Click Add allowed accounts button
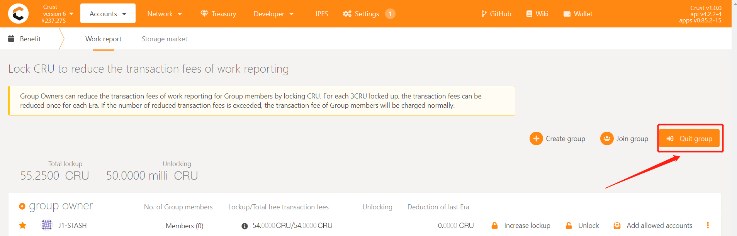The width and height of the screenshot is (737, 236). pos(653,226)
